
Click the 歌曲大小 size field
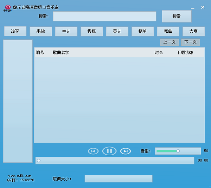click(119, 179)
